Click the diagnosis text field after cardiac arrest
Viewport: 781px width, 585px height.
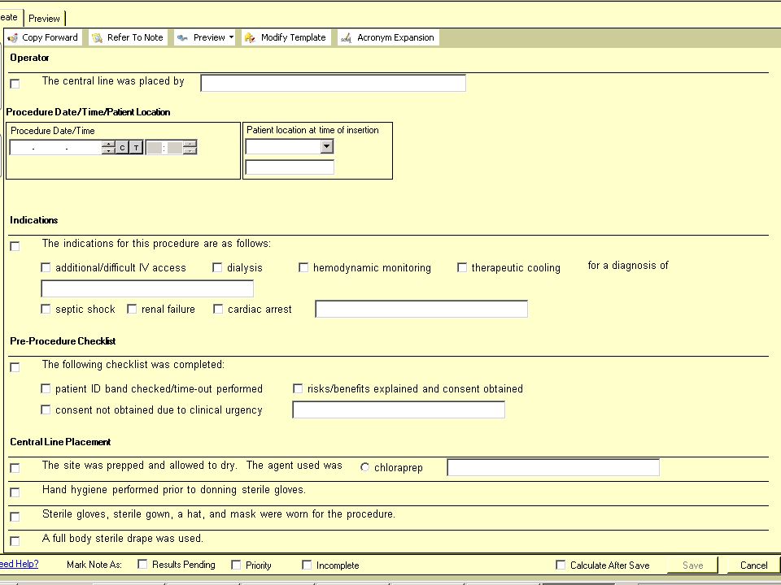(421, 309)
